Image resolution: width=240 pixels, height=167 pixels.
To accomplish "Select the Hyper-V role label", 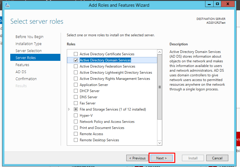I will pos(86,116).
